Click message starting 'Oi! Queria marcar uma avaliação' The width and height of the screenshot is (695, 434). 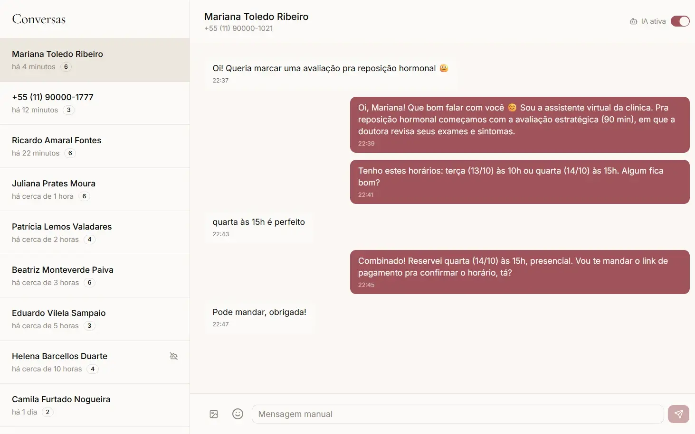(331, 74)
